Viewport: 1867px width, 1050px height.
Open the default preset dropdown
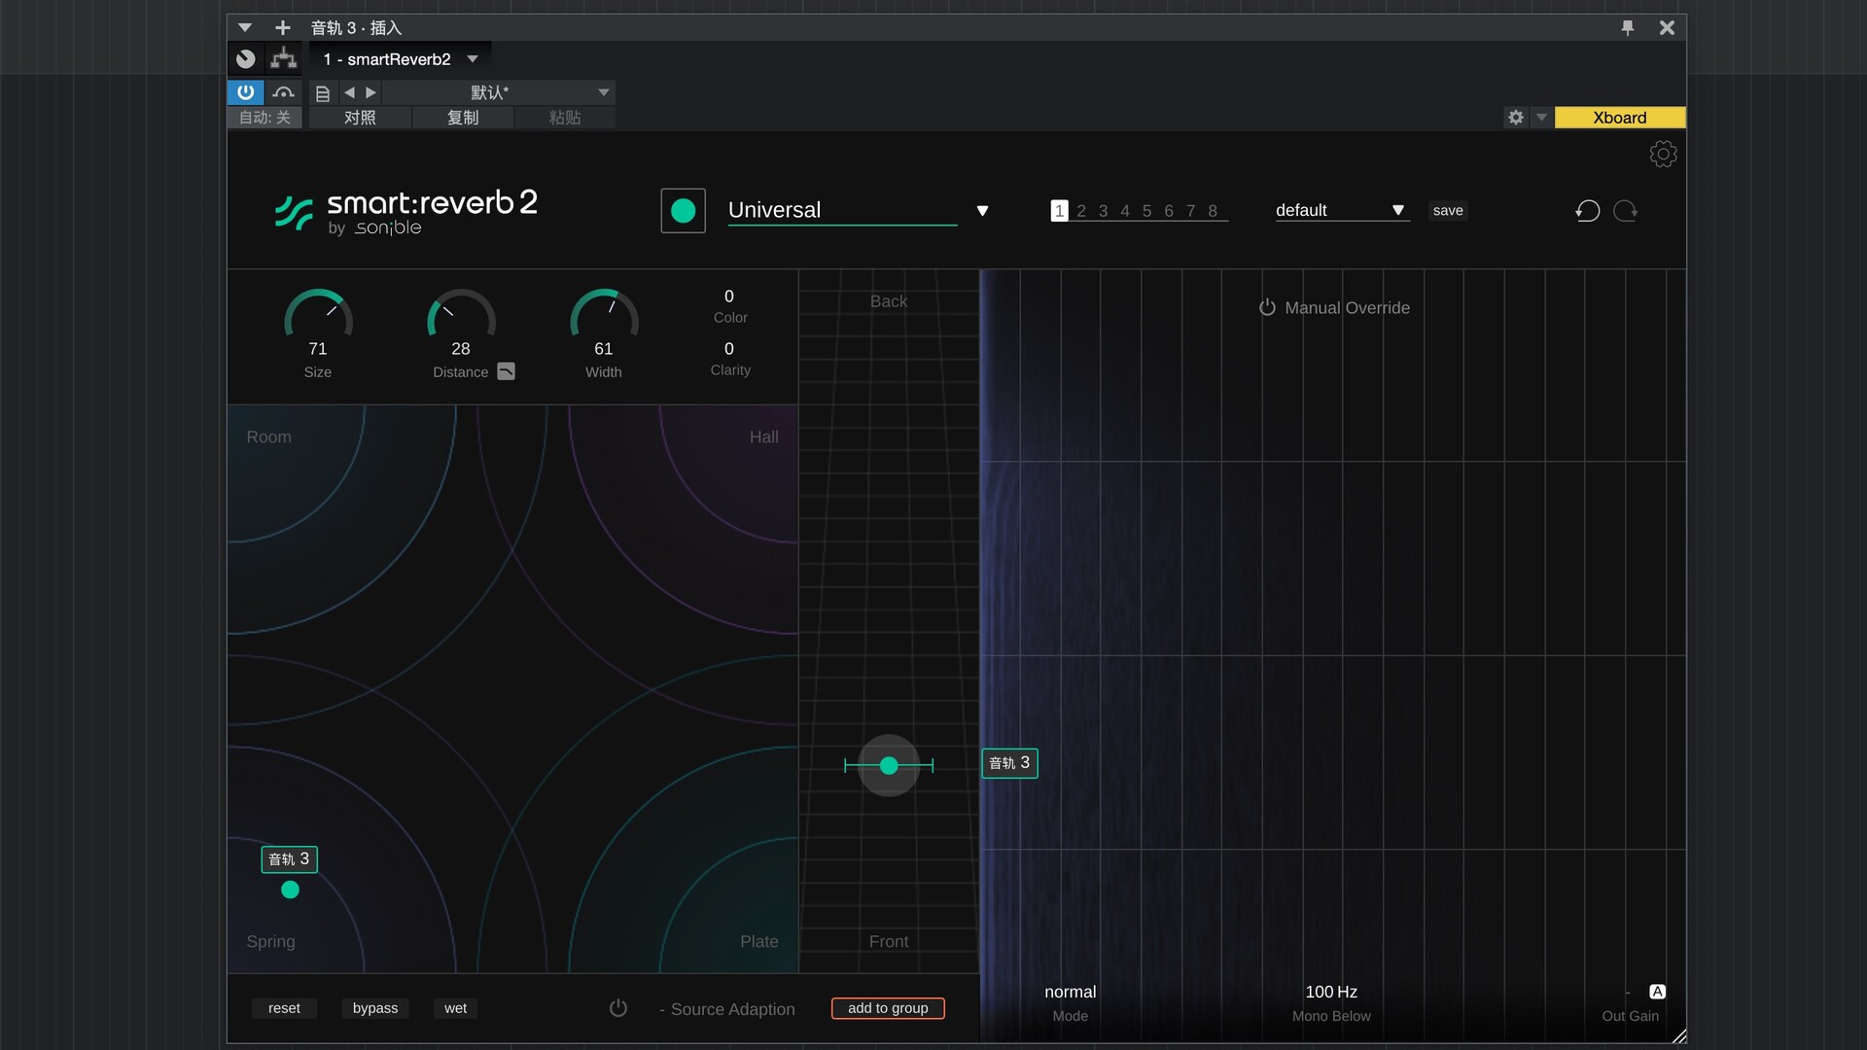pyautogui.click(x=1342, y=211)
